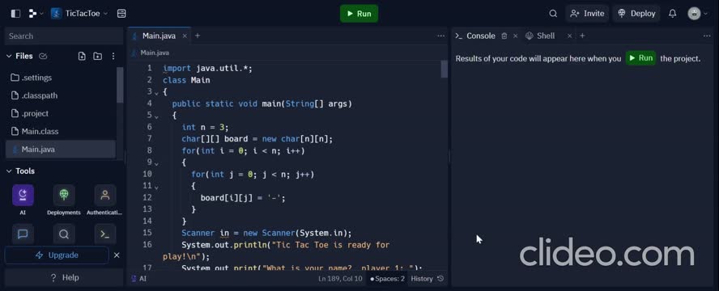Click the new file icon in Files
This screenshot has width=719, height=291.
82,57
